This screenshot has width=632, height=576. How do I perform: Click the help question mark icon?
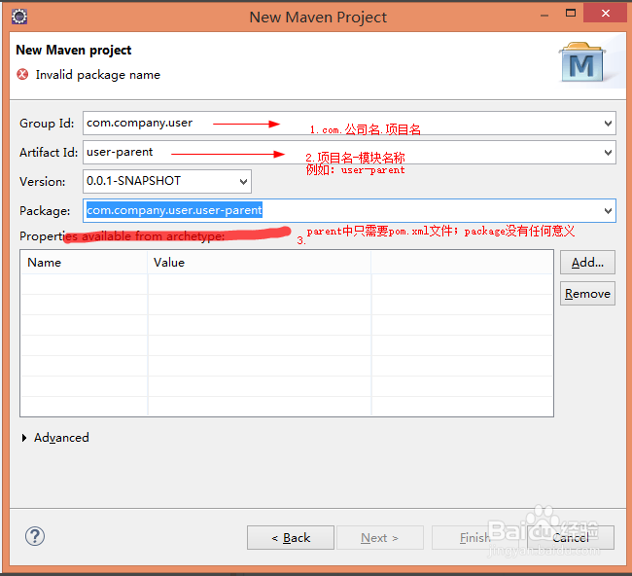click(35, 536)
